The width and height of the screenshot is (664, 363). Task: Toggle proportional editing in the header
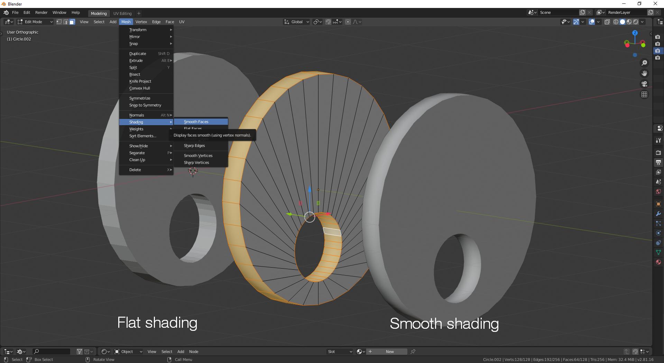[x=348, y=22]
